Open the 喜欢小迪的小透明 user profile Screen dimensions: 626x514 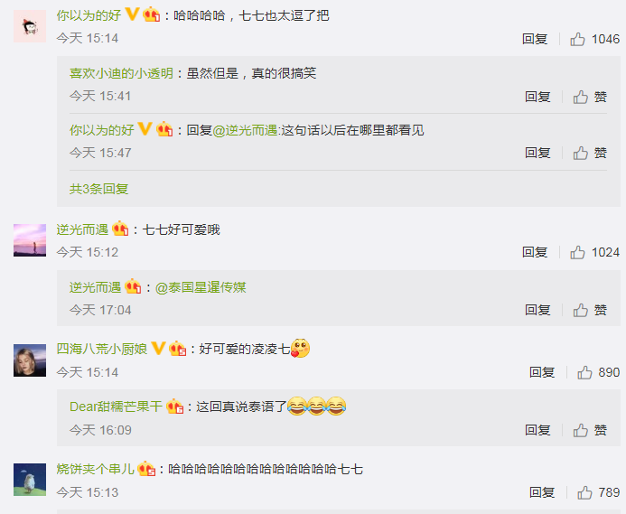(121, 73)
